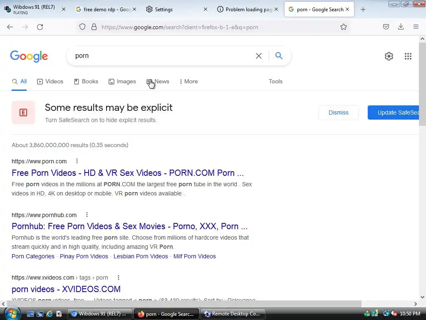Open a new tab with plus icon

point(363,10)
